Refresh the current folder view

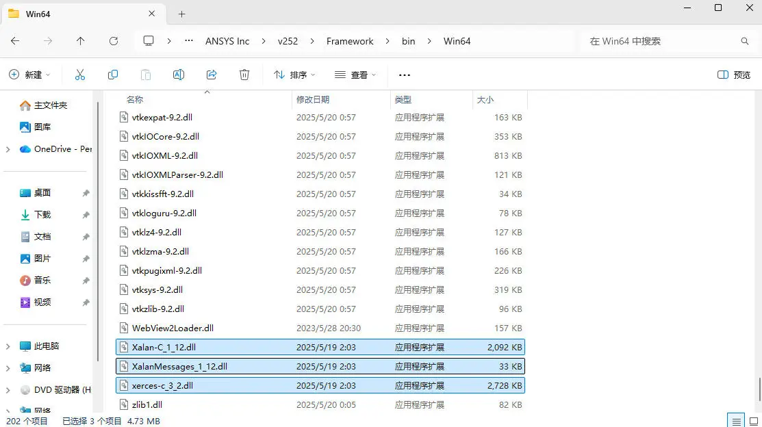click(113, 41)
